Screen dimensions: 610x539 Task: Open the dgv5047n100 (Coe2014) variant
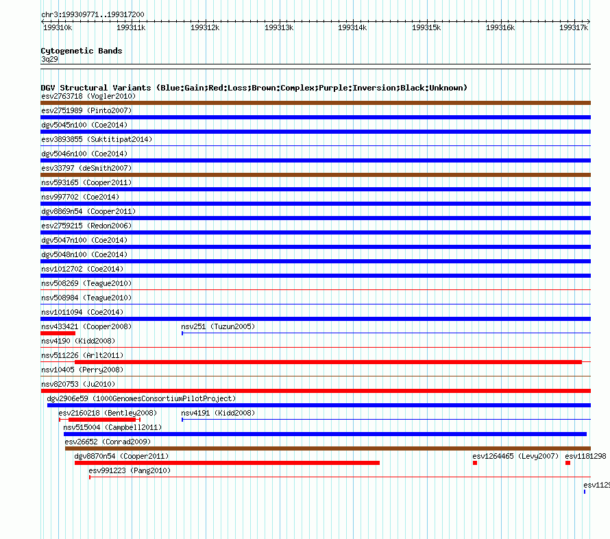tap(84, 240)
